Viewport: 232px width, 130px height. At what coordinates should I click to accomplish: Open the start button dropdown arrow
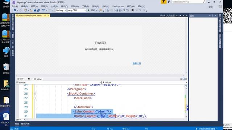[x=96, y=10]
